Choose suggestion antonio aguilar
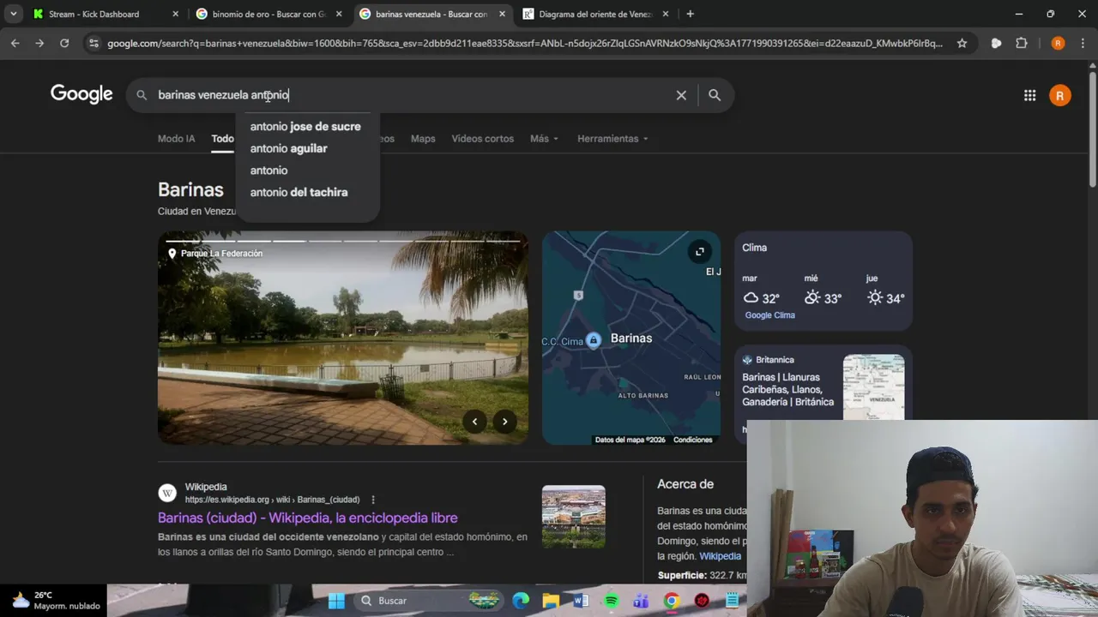 [x=307, y=148]
